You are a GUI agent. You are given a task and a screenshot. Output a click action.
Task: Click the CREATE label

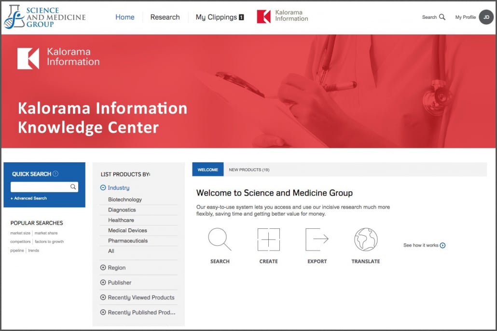[268, 262]
